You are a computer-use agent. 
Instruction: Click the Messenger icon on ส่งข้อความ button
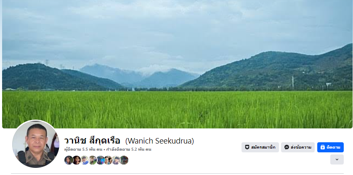[287, 147]
